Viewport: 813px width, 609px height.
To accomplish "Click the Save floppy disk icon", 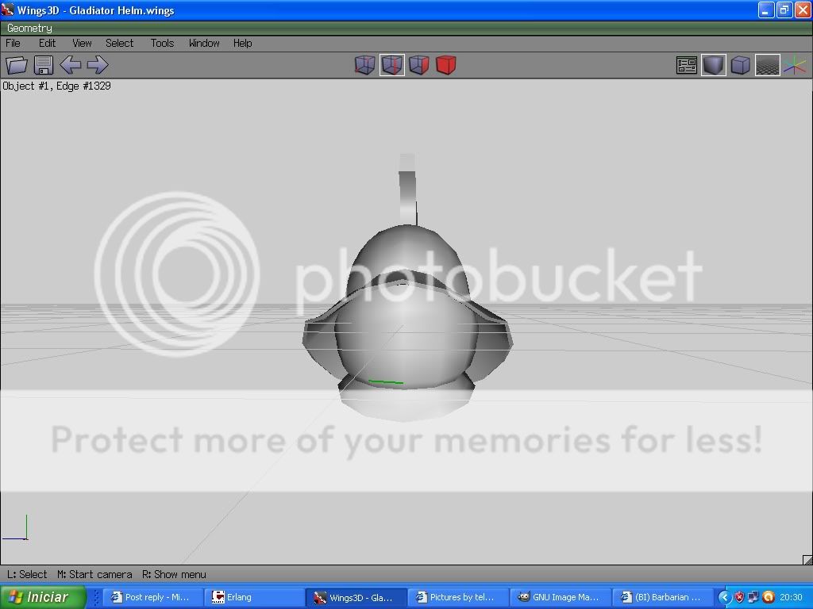I will point(44,65).
